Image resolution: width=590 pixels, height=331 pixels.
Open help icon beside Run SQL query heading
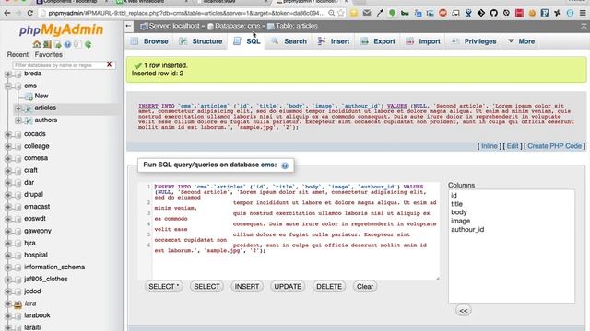(x=285, y=165)
